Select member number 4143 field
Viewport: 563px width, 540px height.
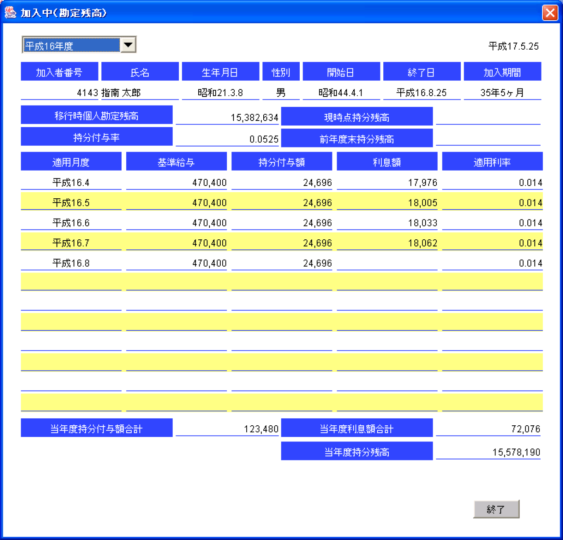click(59, 92)
